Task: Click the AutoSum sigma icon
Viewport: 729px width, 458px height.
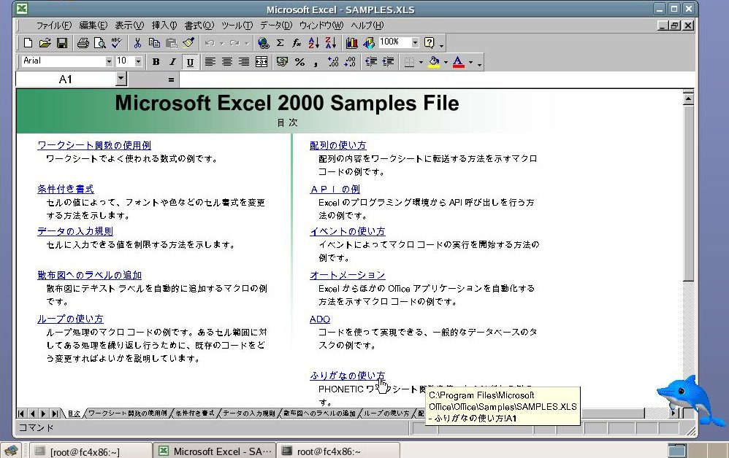Action: (x=280, y=43)
